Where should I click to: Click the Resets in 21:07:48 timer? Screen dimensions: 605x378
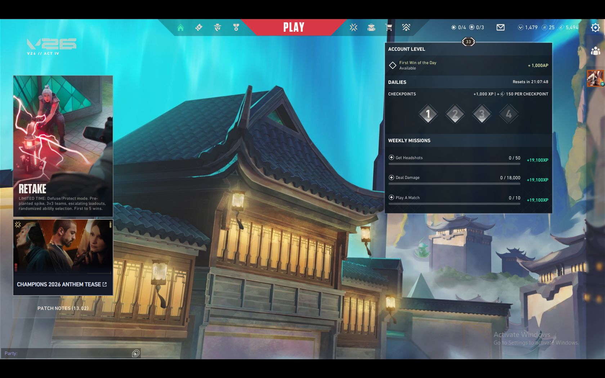(530, 82)
